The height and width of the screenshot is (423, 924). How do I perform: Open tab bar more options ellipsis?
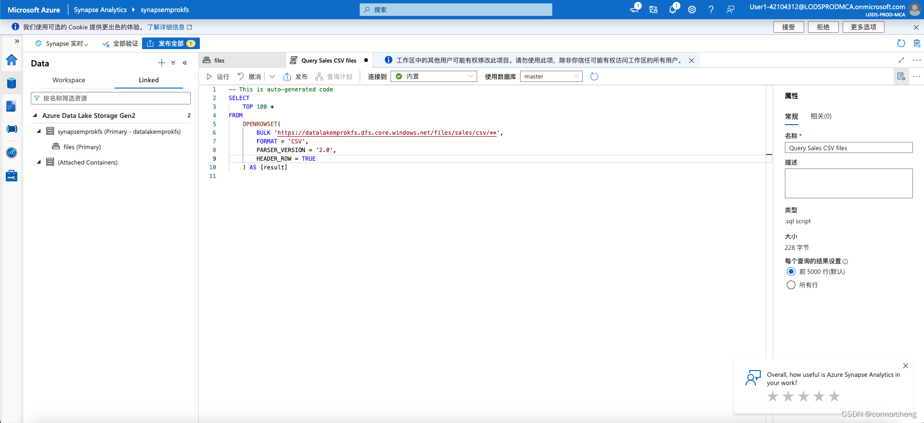(x=917, y=60)
